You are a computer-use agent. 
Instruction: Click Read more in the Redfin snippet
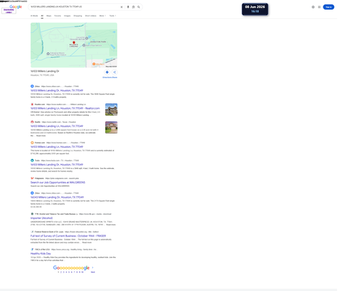point(41,136)
